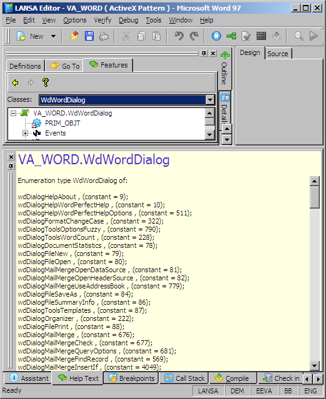Viewport: 326px width, 399px height.
Task: Select the Compile tab button
Action: coord(232,378)
